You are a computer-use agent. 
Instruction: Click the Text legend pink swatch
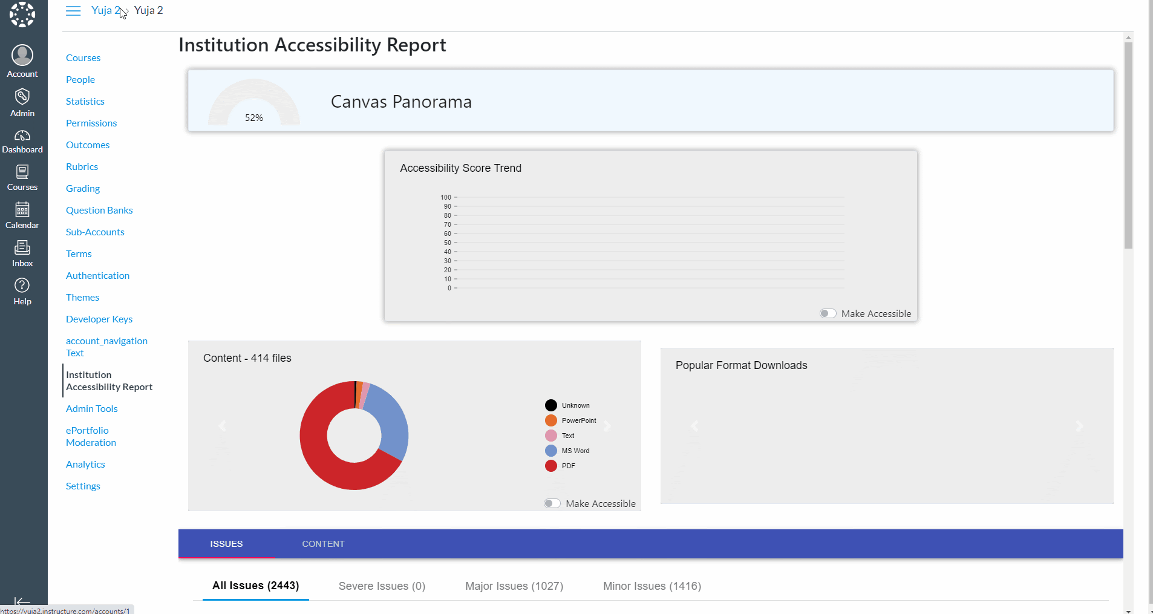[x=551, y=436]
